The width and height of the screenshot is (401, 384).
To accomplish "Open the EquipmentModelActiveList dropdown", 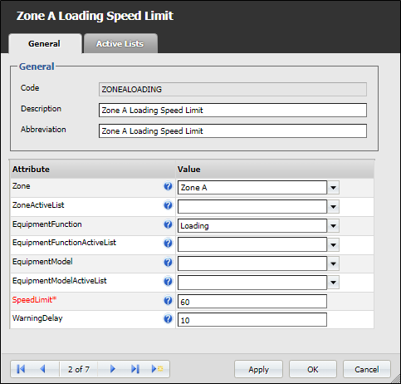I will pyautogui.click(x=333, y=283).
